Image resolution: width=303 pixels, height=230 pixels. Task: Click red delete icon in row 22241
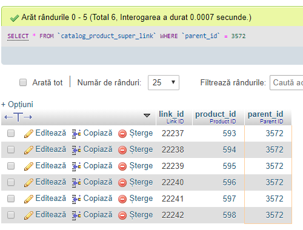tap(122, 199)
